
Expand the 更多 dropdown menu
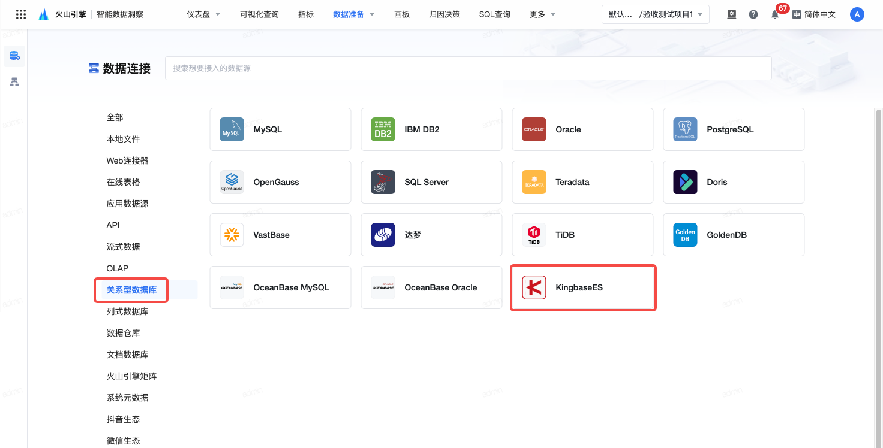pyautogui.click(x=542, y=14)
